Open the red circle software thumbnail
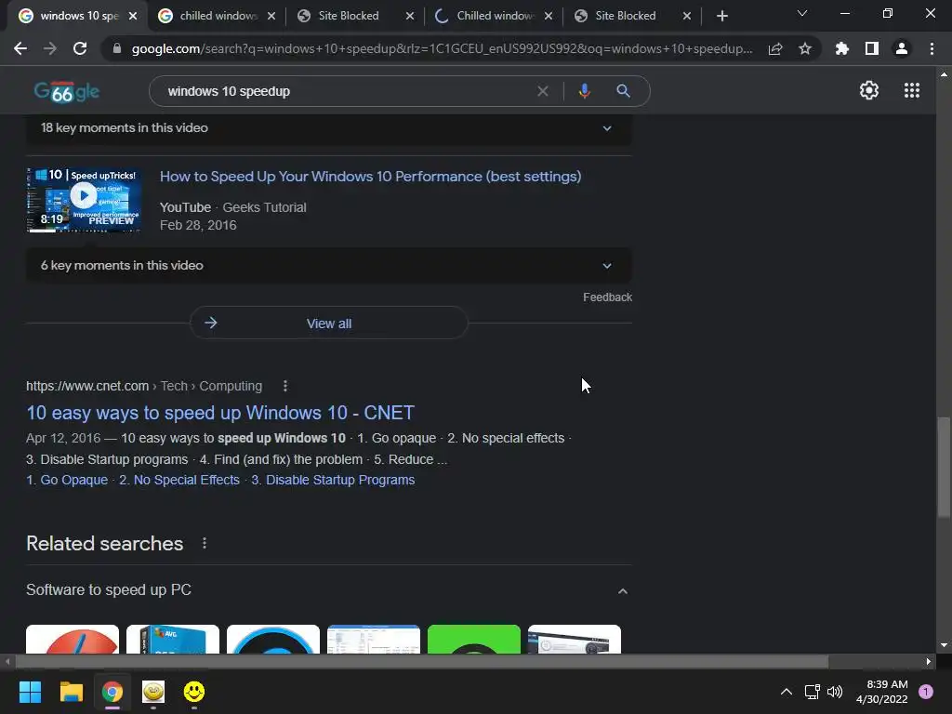 pyautogui.click(x=73, y=640)
